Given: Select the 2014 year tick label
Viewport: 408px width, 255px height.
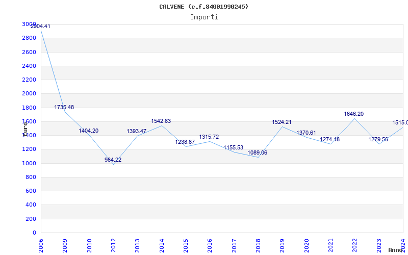Looking at the screenshot, I should pyautogui.click(x=162, y=246).
